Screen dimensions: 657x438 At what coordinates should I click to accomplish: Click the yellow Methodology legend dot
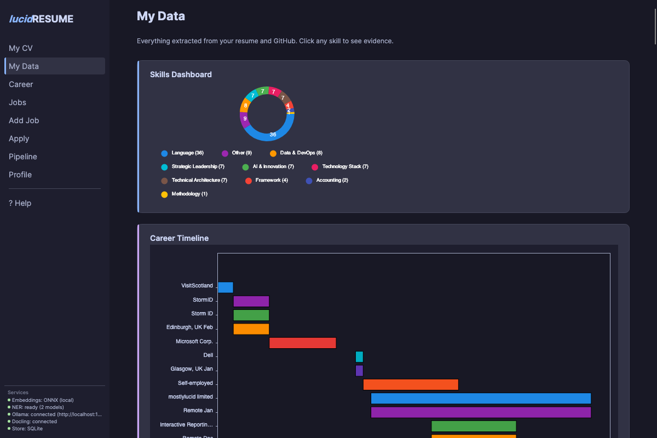point(164,194)
